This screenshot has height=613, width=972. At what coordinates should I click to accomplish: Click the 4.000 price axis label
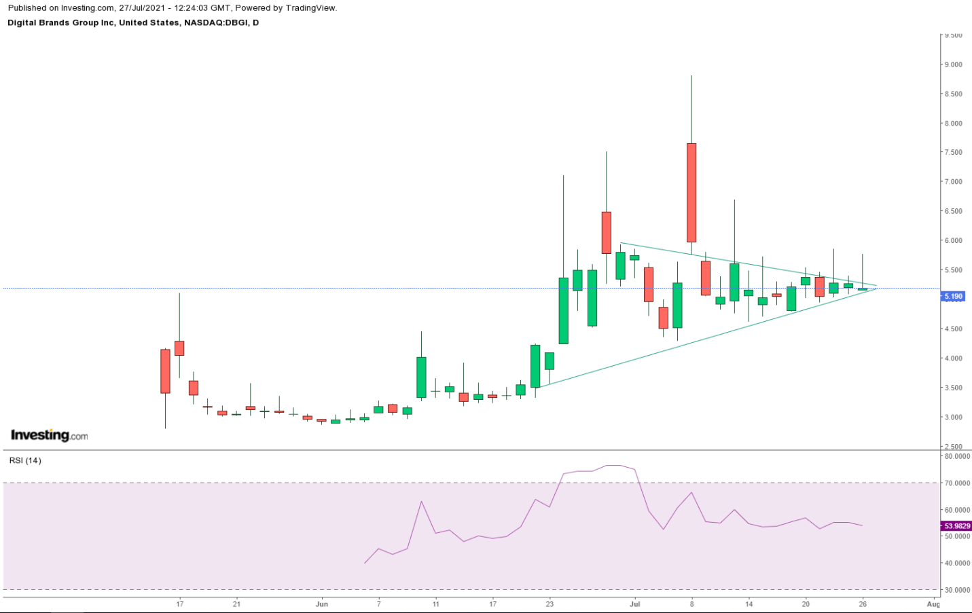(x=954, y=358)
